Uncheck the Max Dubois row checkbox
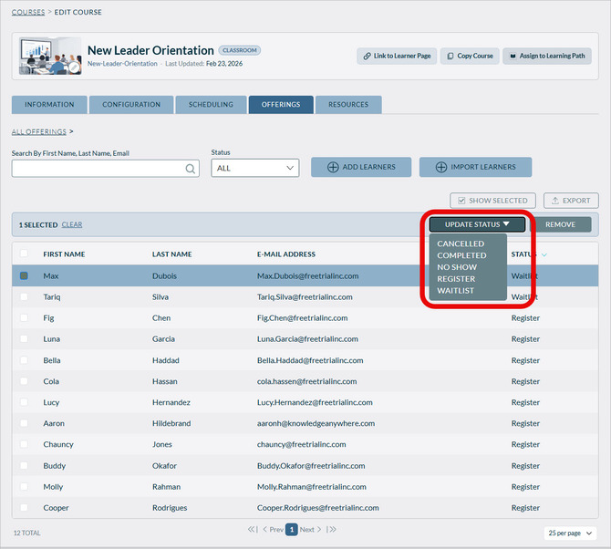 click(24, 275)
